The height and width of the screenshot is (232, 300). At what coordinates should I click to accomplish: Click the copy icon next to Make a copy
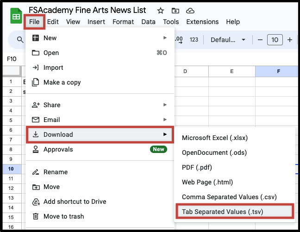tap(35, 82)
